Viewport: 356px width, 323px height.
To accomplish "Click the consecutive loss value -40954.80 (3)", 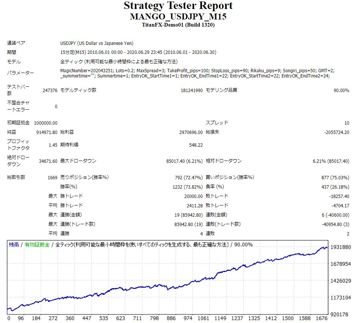I will pyautogui.click(x=335, y=224).
